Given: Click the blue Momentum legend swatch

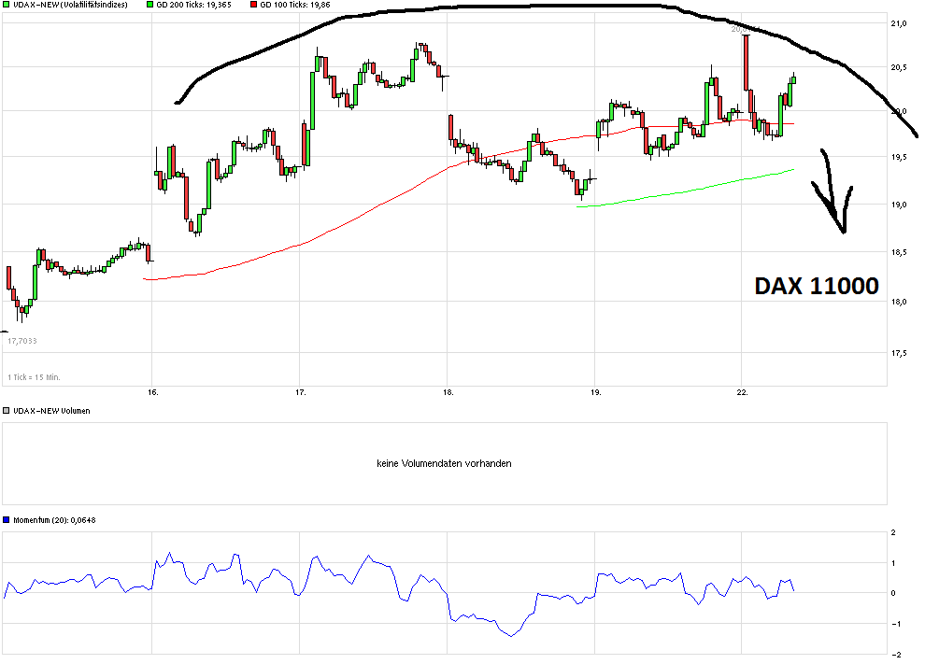Looking at the screenshot, I should click(7, 520).
